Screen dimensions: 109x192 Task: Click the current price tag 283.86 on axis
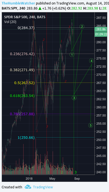coord(101,29)
